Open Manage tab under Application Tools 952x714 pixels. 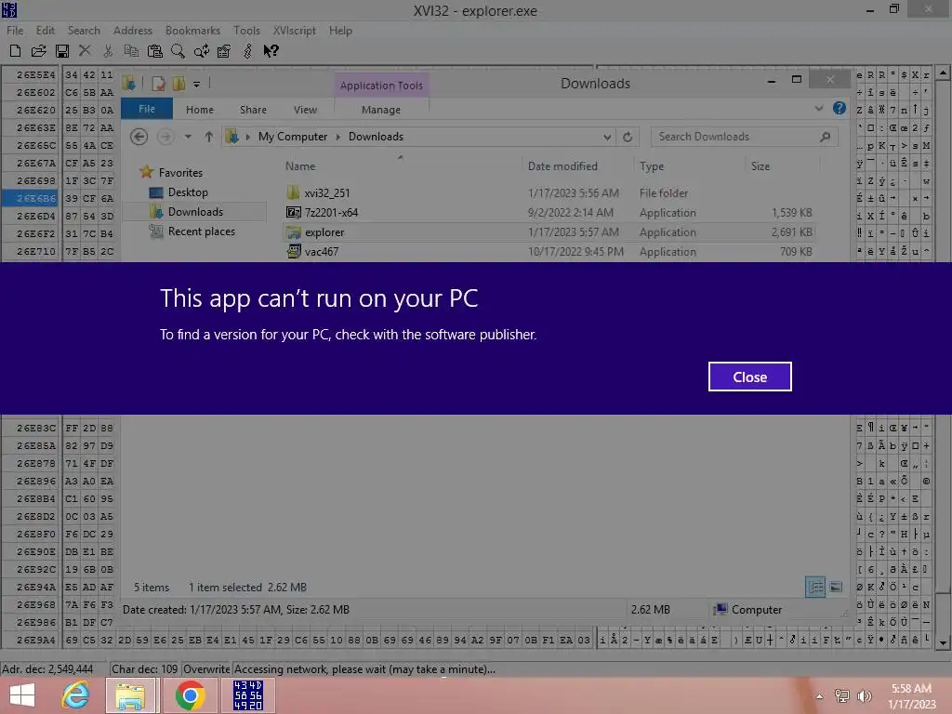pyautogui.click(x=381, y=110)
